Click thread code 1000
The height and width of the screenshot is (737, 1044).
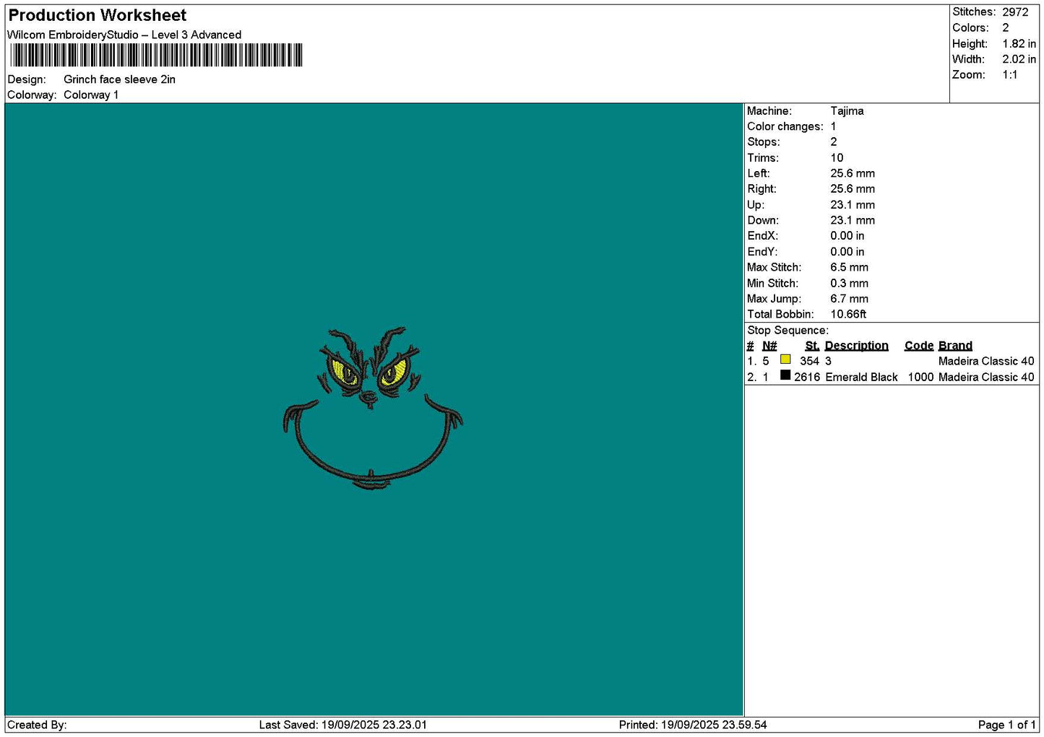921,377
